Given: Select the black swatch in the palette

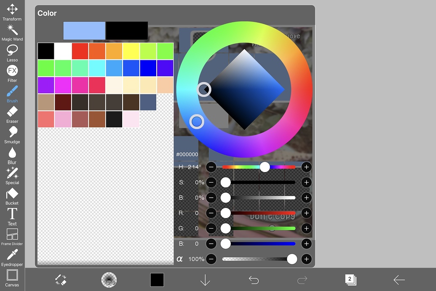Looking at the screenshot, I should coord(45,50).
